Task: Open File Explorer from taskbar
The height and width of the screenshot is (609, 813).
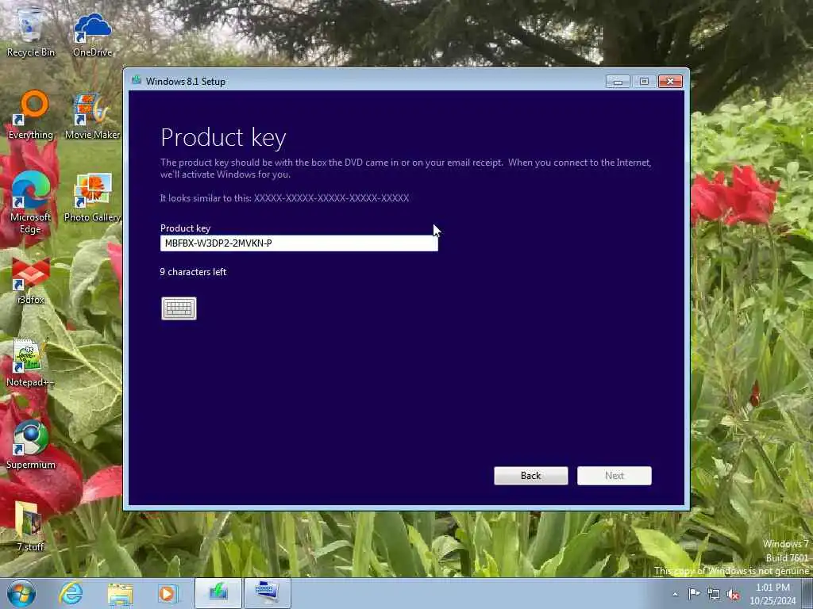Action: [x=120, y=594]
